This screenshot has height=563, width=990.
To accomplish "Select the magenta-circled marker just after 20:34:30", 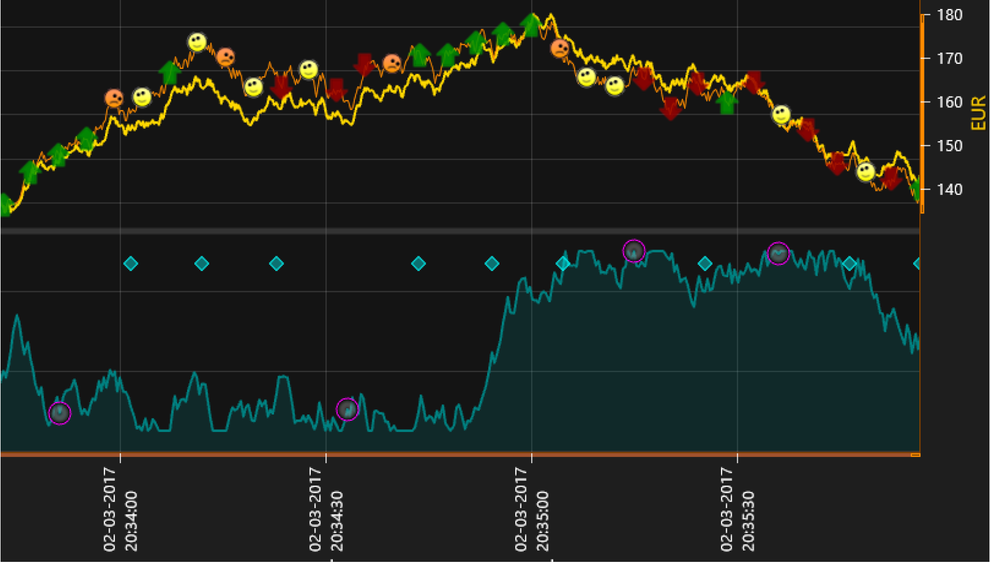I will [348, 409].
